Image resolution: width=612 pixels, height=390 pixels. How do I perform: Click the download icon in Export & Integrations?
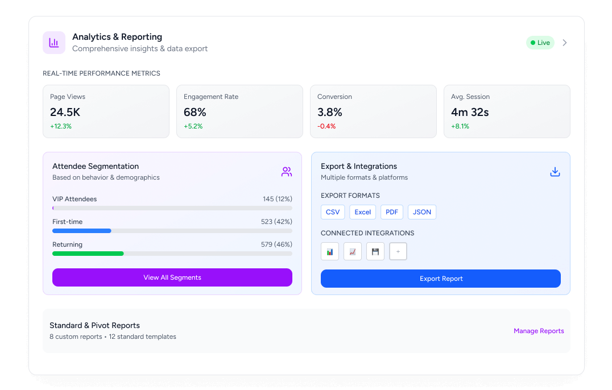(555, 172)
